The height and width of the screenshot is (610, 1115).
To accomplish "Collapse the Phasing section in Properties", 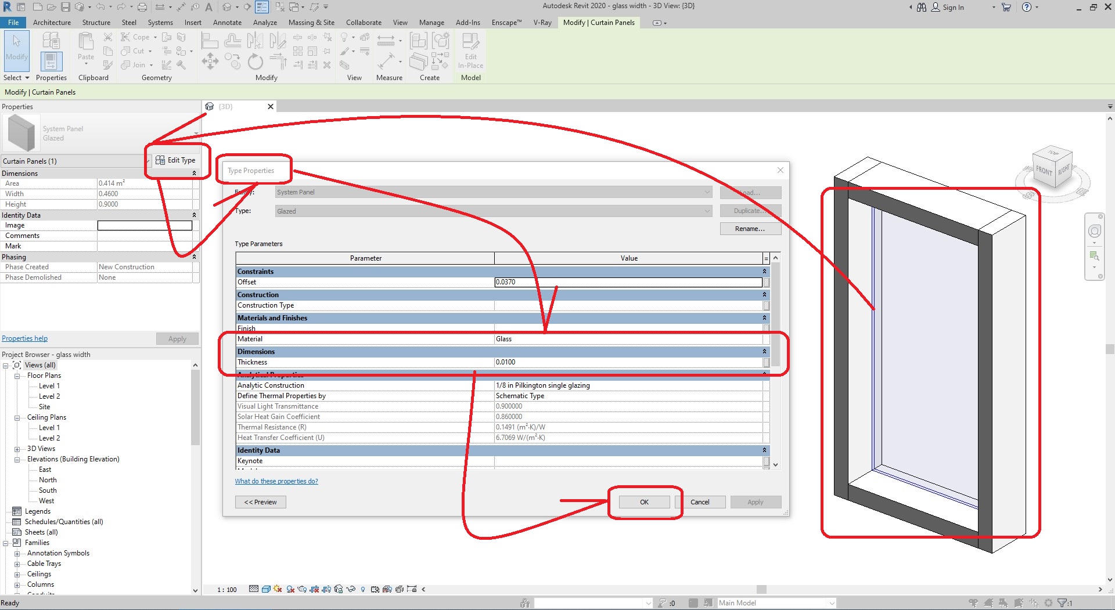I will tap(195, 257).
